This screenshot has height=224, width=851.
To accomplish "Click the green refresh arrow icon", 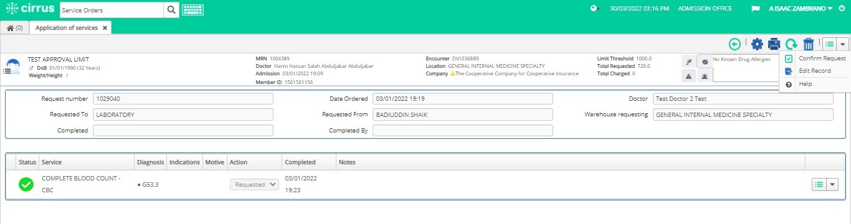I will [x=791, y=44].
